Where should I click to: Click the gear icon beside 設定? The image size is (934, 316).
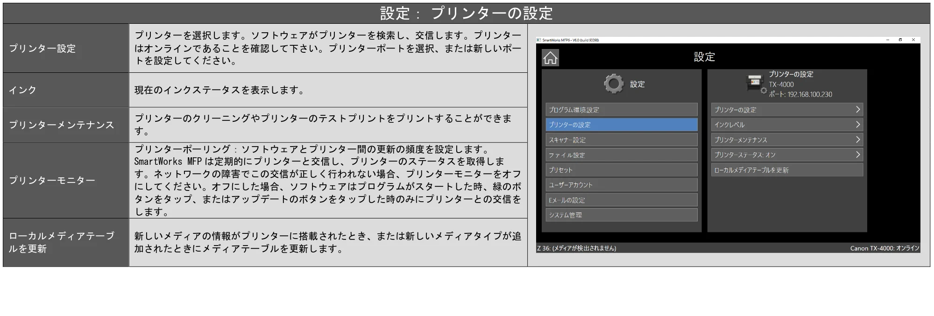tap(614, 84)
